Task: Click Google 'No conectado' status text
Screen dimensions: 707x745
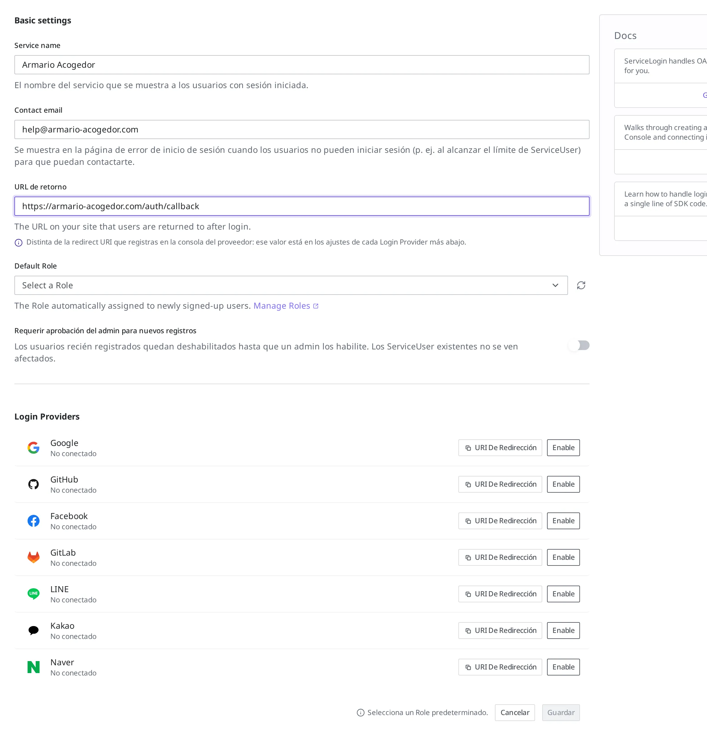Action: click(x=73, y=454)
